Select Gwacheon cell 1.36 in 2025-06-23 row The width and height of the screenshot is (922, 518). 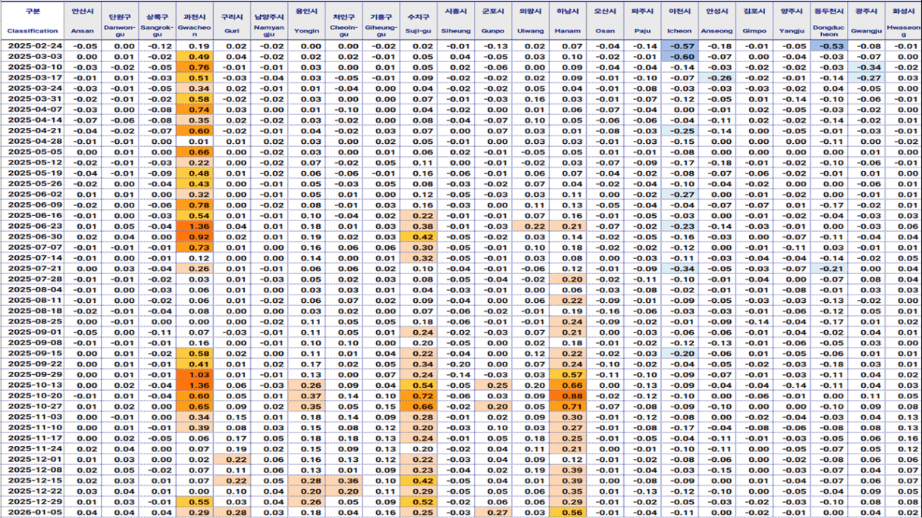193,226
